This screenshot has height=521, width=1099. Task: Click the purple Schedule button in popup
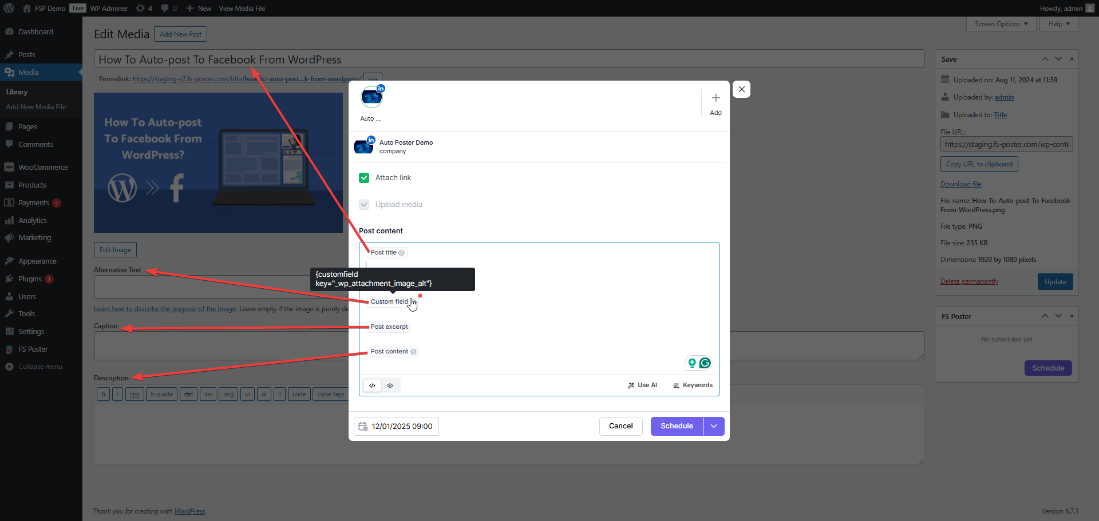(677, 426)
